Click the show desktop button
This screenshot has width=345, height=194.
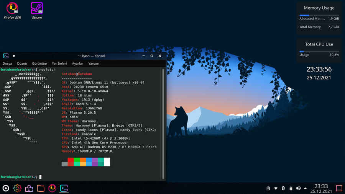(x=339, y=188)
